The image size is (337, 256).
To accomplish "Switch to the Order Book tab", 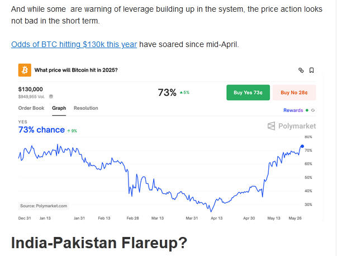I will [31, 108].
